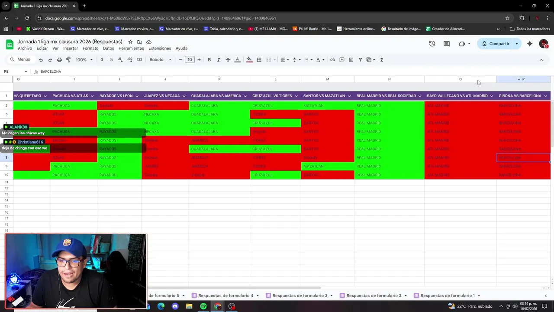
Task: Open the name box dropdown arrow
Action: click(26, 71)
